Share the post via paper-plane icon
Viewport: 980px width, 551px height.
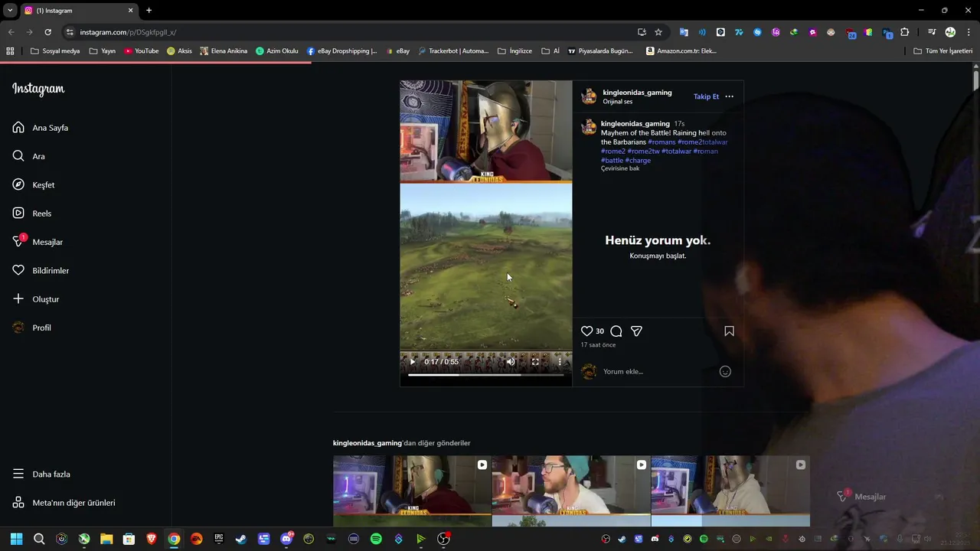(636, 331)
